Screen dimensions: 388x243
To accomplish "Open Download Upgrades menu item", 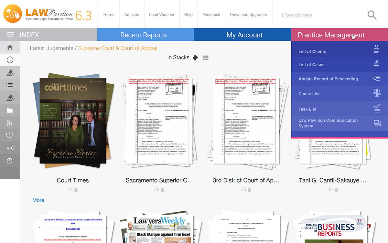I will 248,15.
